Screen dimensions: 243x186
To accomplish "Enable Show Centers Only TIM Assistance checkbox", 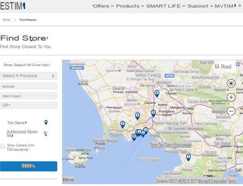I will pos(2,146).
